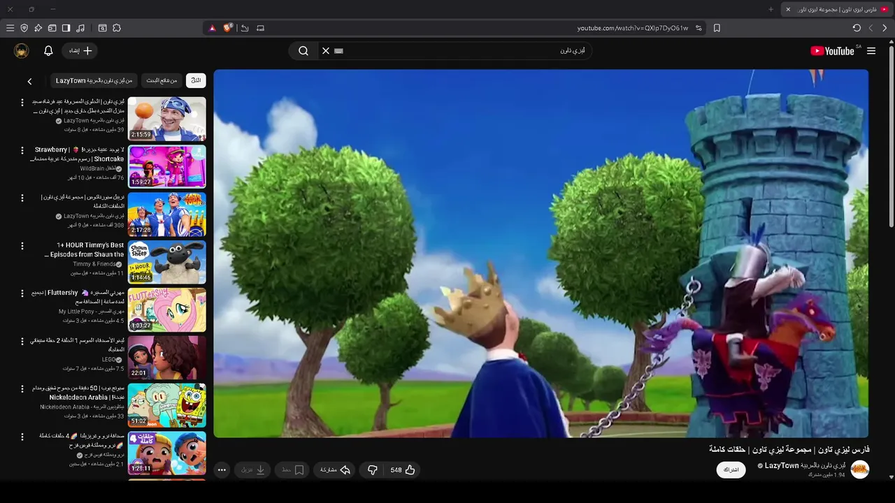This screenshot has width=895, height=503.
Task: Open the 1:28:11 cartoon video thumbnail
Action: coord(167,453)
